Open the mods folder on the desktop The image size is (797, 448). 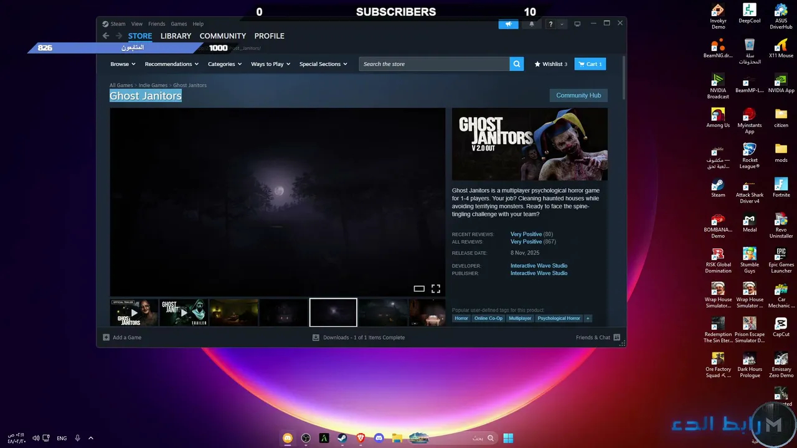(781, 153)
